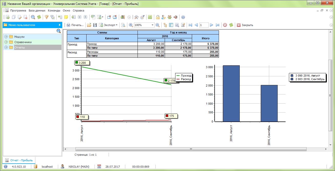
Task: Click the green refresh arrows in main toolbar
Action: (x=39, y=17)
